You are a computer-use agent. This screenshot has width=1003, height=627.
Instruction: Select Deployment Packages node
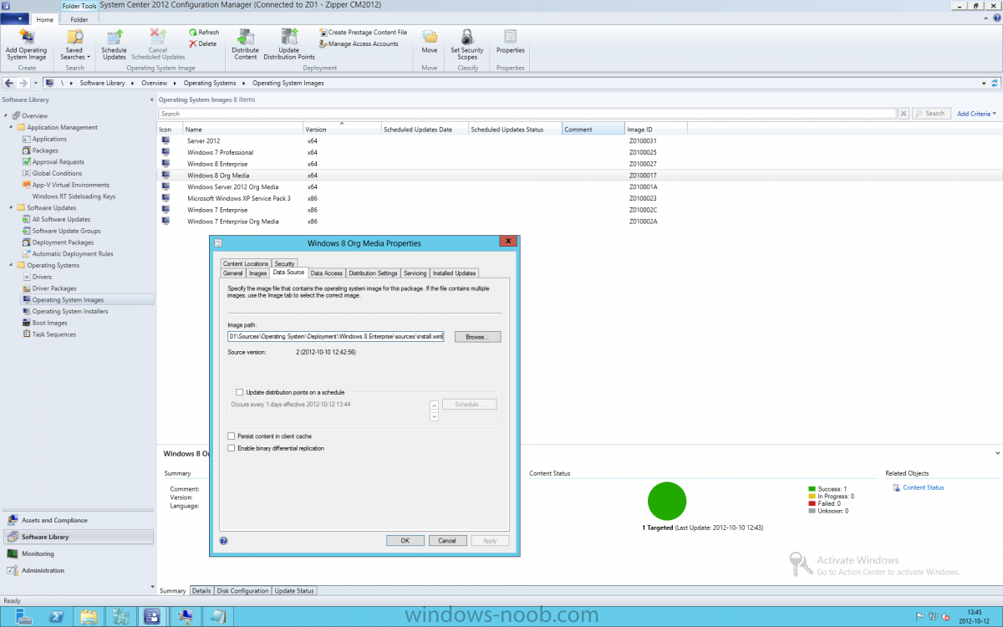coord(58,242)
